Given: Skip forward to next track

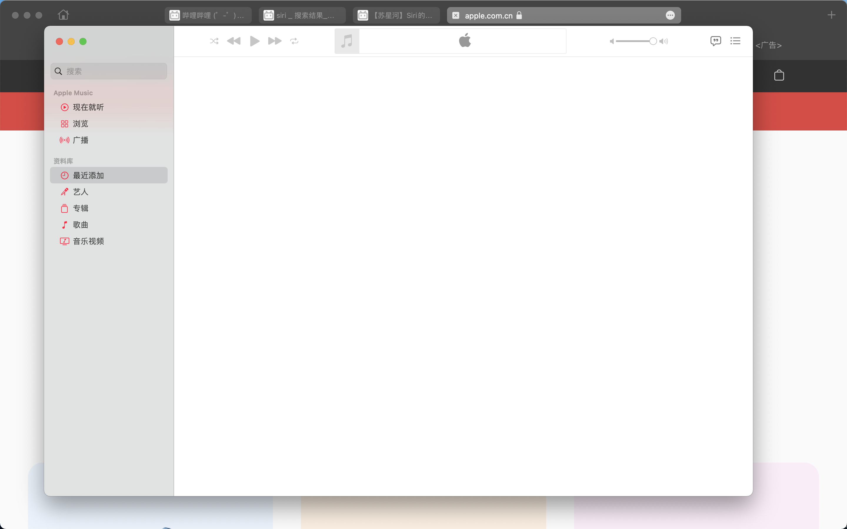Looking at the screenshot, I should click(275, 41).
